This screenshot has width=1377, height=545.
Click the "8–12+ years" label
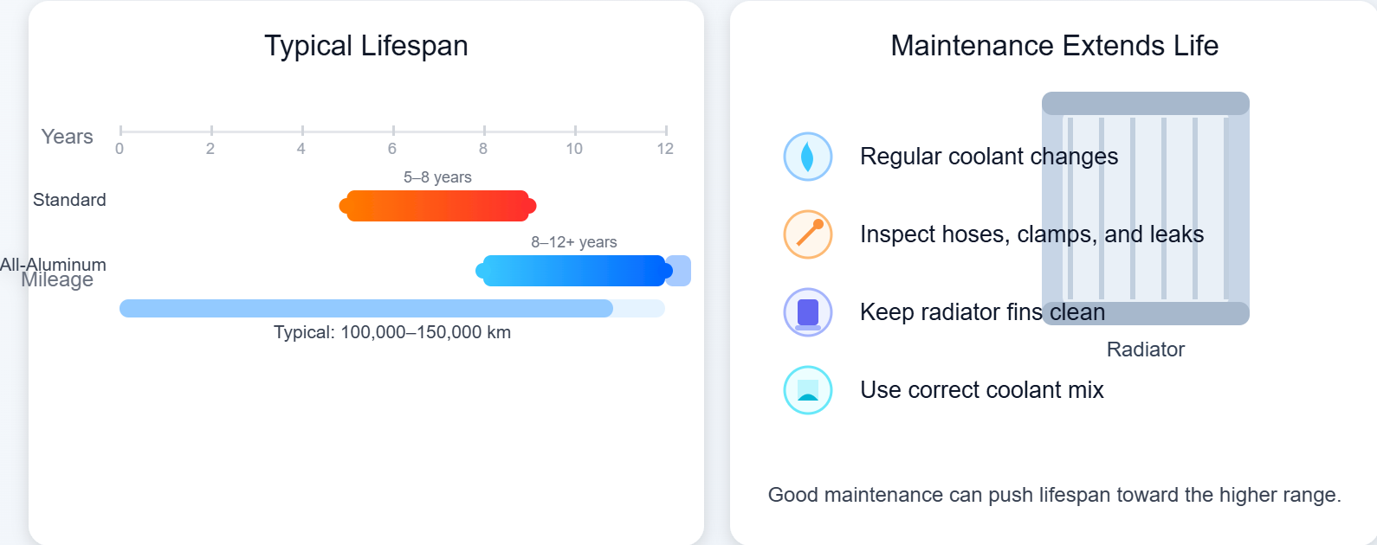pos(573,242)
